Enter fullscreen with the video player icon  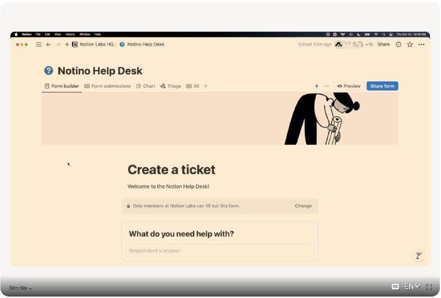[x=429, y=286]
